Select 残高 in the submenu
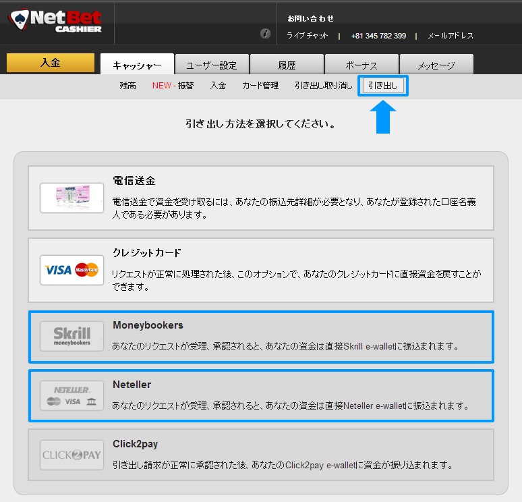Viewport: 522px width, 502px height. tap(128, 86)
